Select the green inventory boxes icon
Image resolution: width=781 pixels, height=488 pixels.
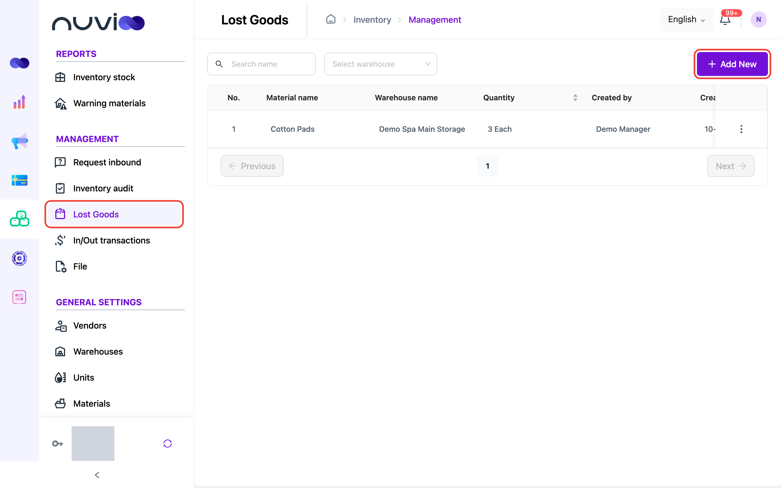[x=19, y=219]
